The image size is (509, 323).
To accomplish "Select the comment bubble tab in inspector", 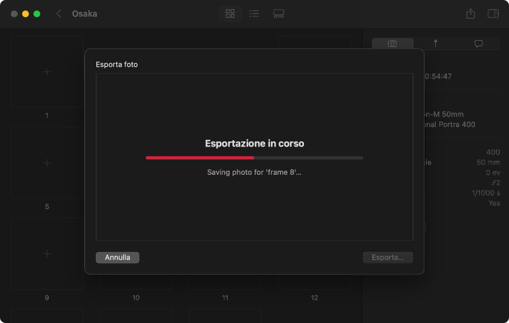I will click(x=478, y=44).
